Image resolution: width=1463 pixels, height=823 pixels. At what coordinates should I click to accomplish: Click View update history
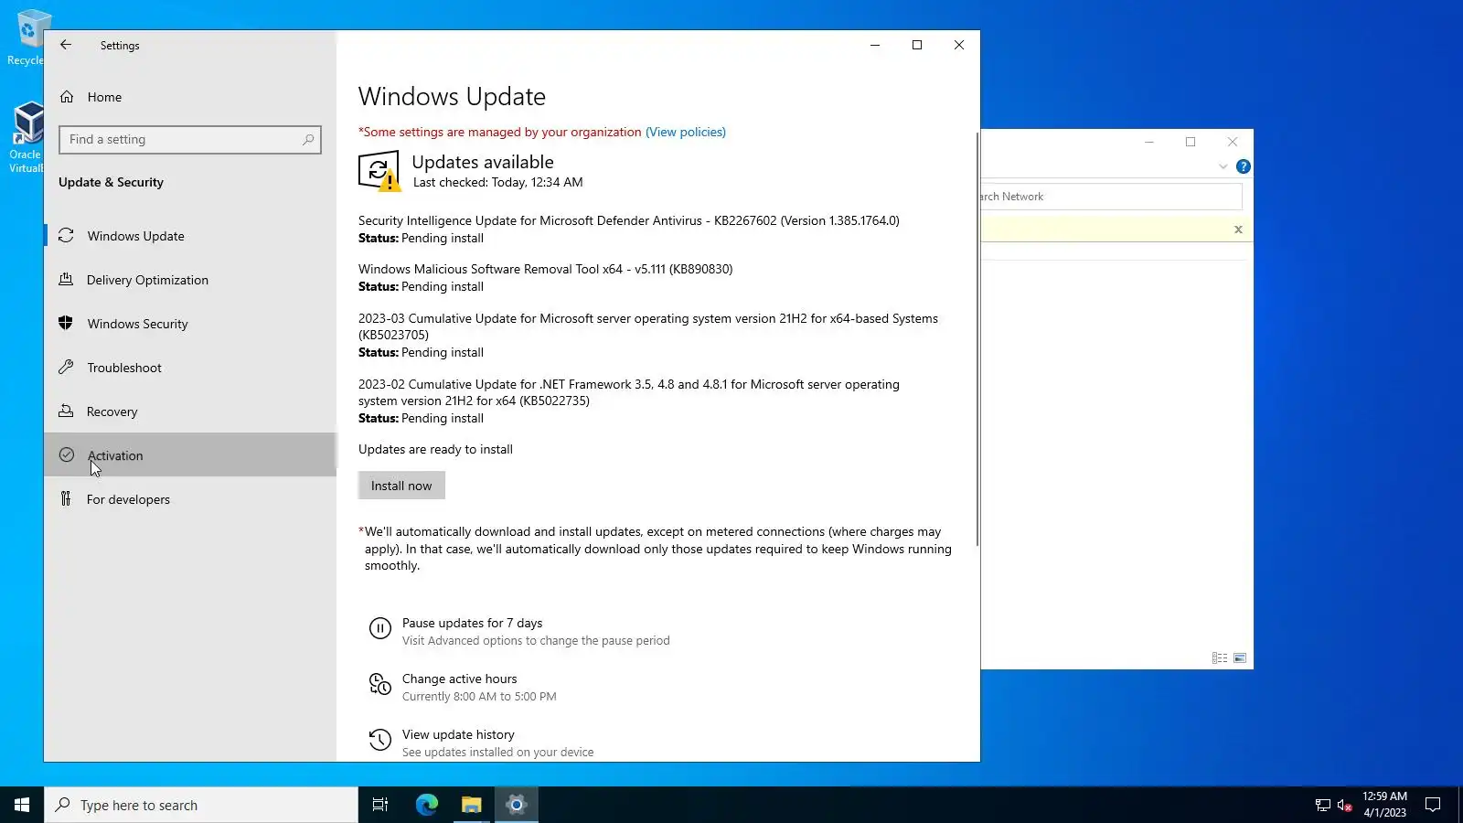(x=458, y=734)
